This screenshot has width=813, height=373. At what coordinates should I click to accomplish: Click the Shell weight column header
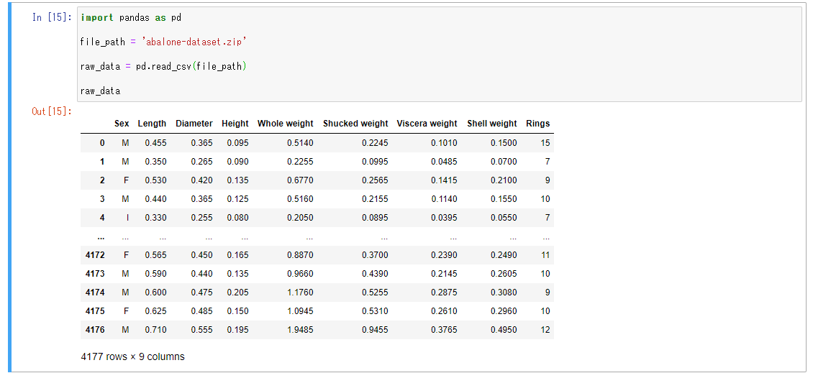pyautogui.click(x=492, y=124)
